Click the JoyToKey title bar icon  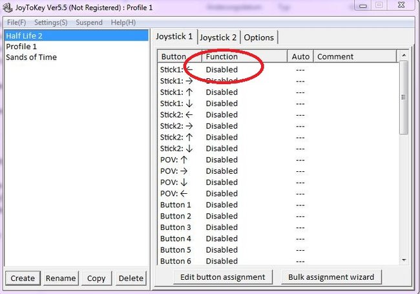pyautogui.click(x=8, y=7)
